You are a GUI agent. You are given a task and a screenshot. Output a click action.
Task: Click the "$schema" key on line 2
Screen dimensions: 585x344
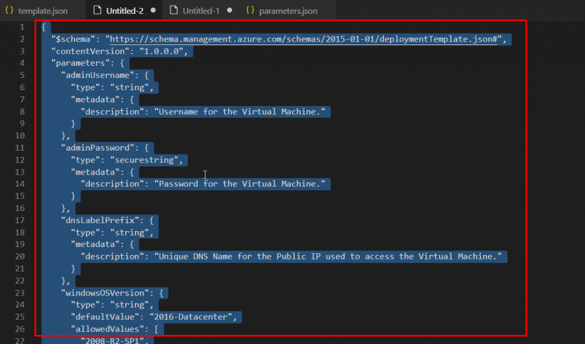click(x=73, y=39)
